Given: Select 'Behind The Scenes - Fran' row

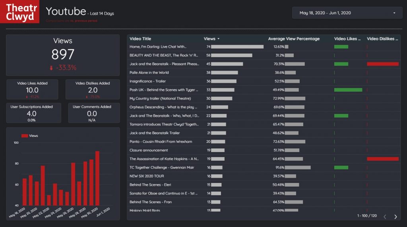Looking at the screenshot, I should (x=264, y=202).
